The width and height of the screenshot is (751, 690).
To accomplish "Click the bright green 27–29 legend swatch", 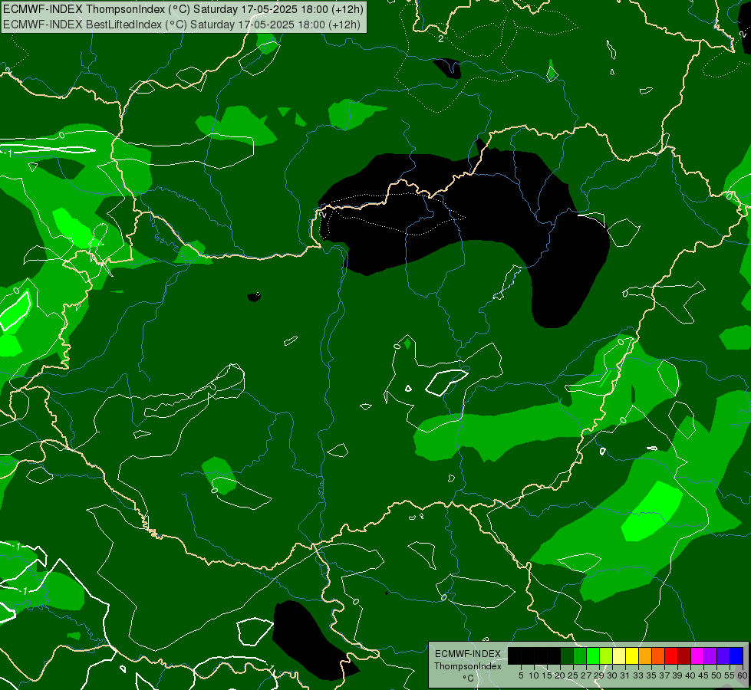I will point(593,655).
